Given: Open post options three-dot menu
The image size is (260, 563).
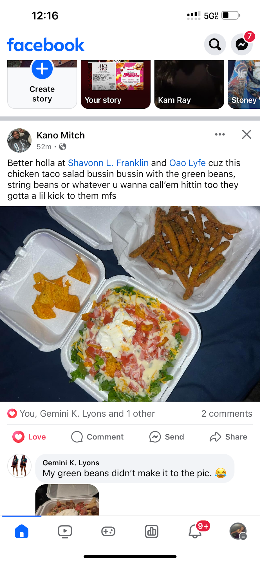Looking at the screenshot, I should [x=220, y=135].
